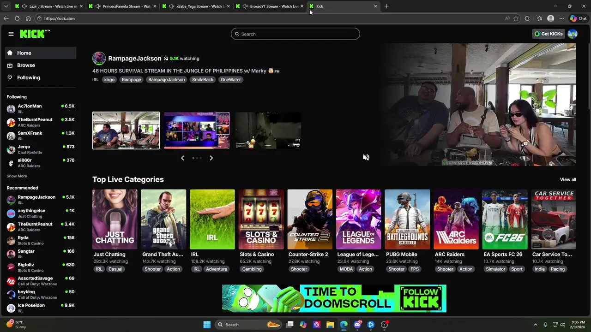Open Browse in the sidebar
The image size is (591, 332).
click(41, 65)
